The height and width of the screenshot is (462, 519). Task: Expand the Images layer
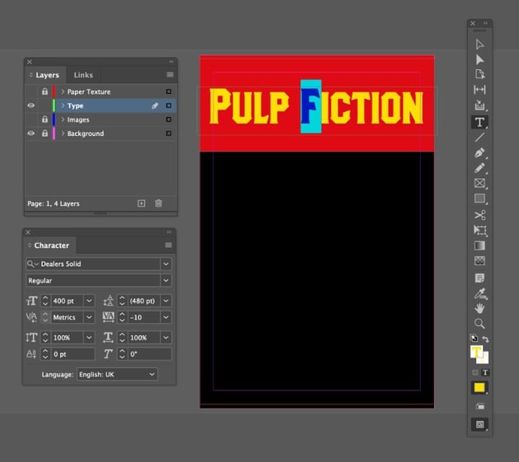[x=63, y=119]
